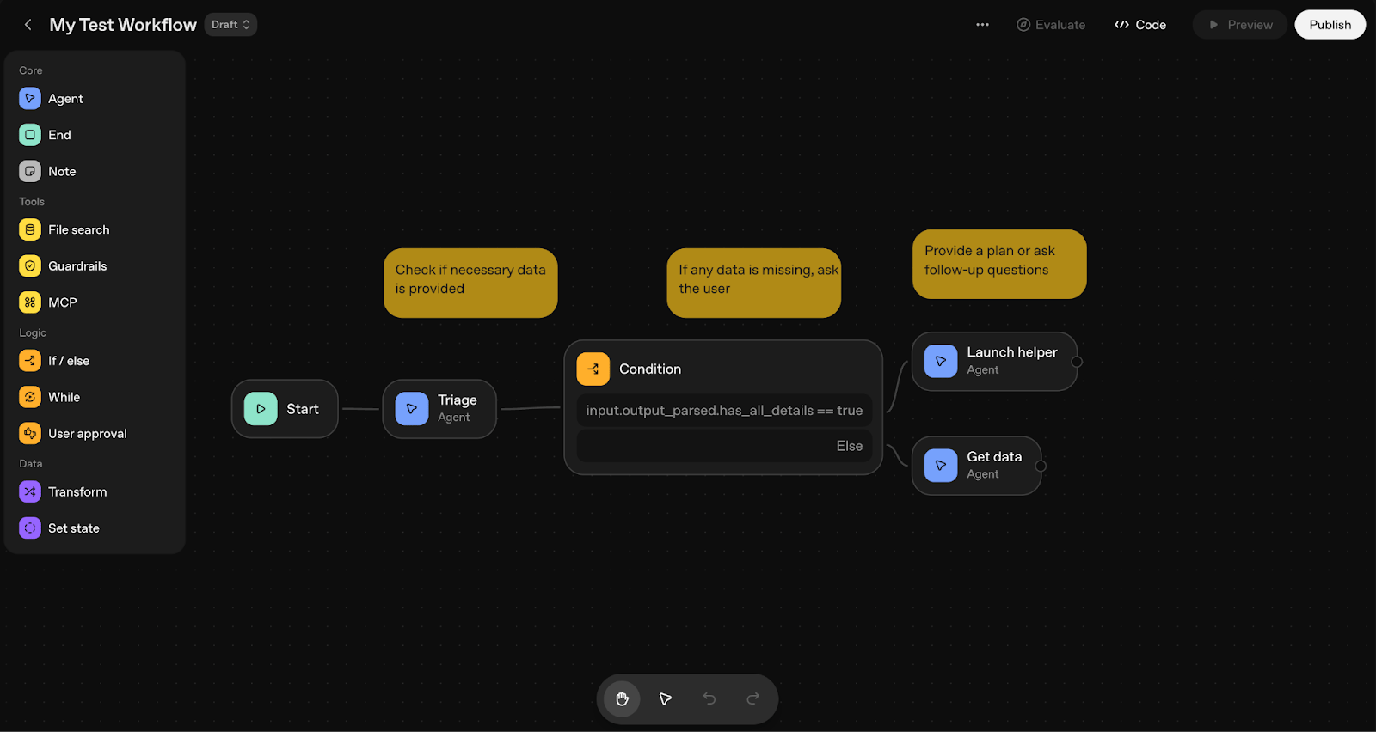This screenshot has height=732, width=1376.
Task: Click the End node icon
Action: pos(30,135)
